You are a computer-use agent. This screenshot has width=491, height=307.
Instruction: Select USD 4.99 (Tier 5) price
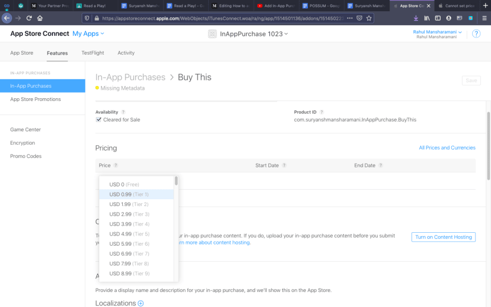coord(136,234)
